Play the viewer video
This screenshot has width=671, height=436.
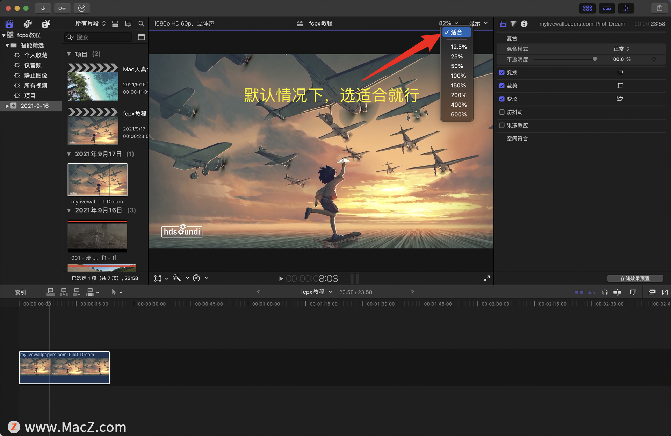point(281,279)
